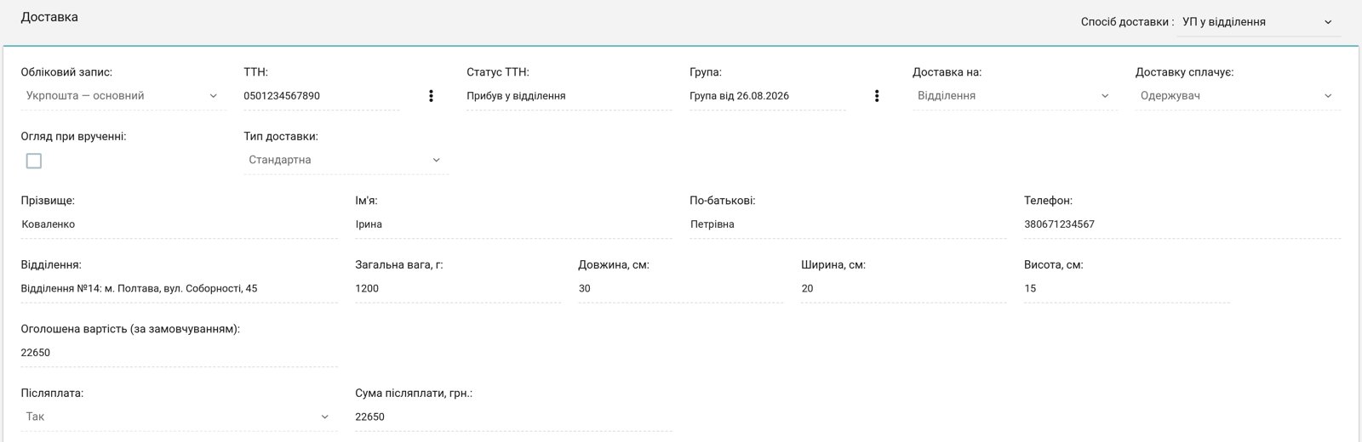Click the Сума післяплати input field
The height and width of the screenshot is (442, 1362).
point(513,416)
